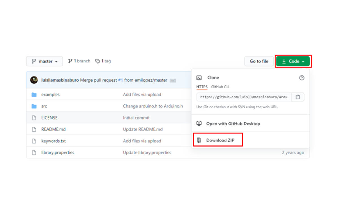This screenshot has width=339, height=212.
Task: Click the emilopez/master branch text in commit
Action: click(x=151, y=80)
